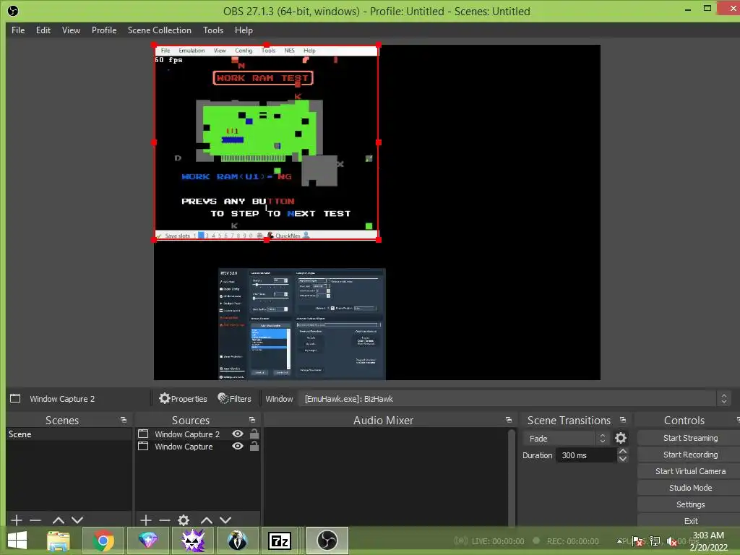Click the Audio Mixer scrollbar
This screenshot has height=555, width=740.
[x=512, y=477]
